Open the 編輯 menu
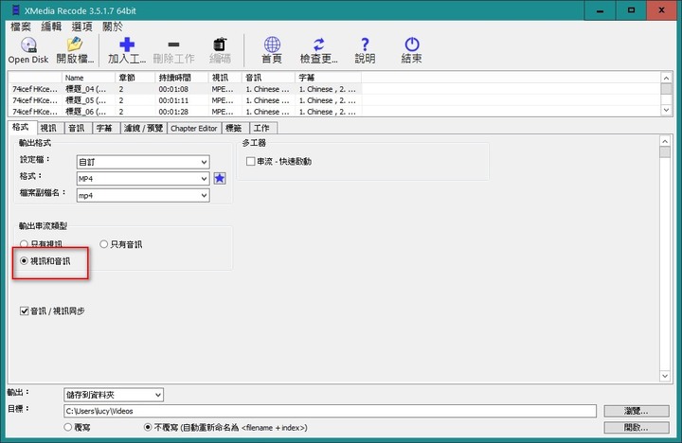This screenshot has width=682, height=443. 51,27
